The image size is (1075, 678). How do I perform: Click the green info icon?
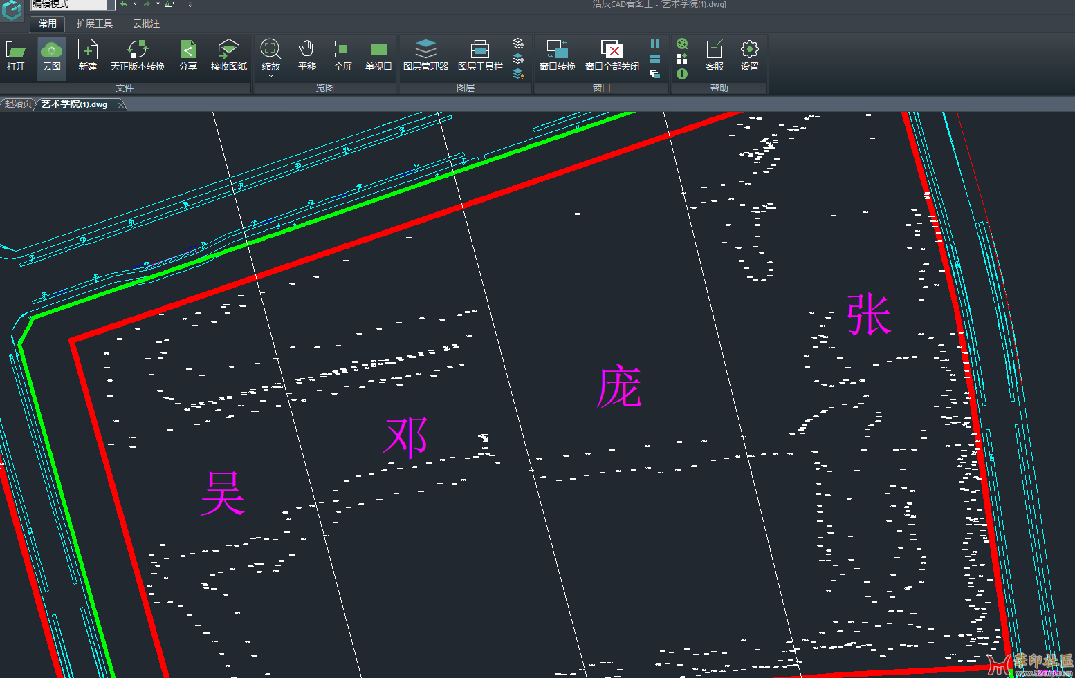point(682,74)
